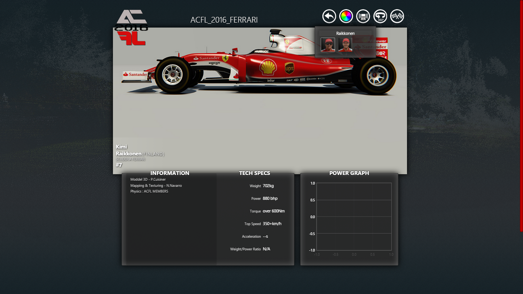Click the over 600Nm torque value
The width and height of the screenshot is (523, 294).
coord(274,211)
